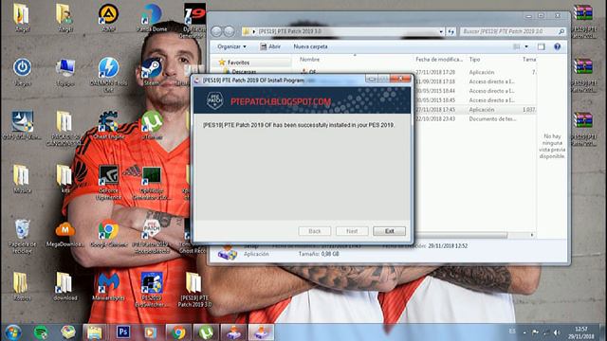
Task: Select the MegaDownloader desktop icon
Action: [x=65, y=233]
